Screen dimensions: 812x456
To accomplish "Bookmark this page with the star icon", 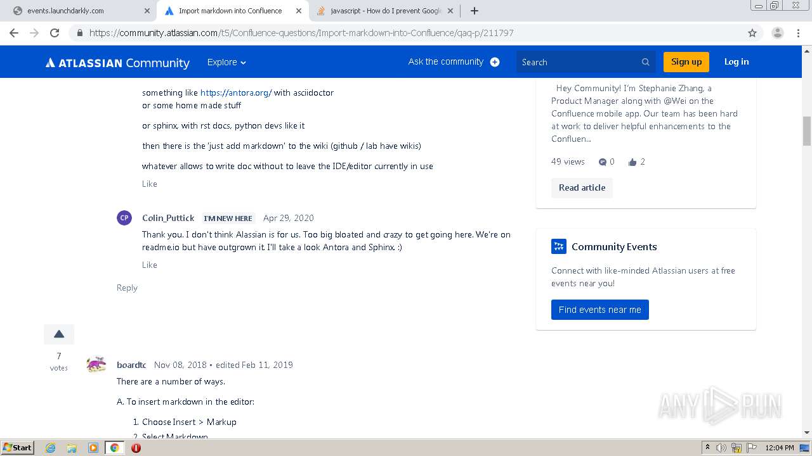I will (x=752, y=33).
